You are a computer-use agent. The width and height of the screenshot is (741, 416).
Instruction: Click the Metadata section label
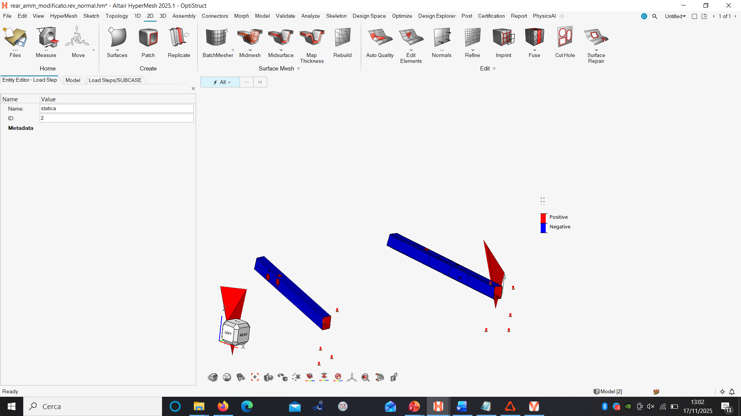(x=21, y=128)
